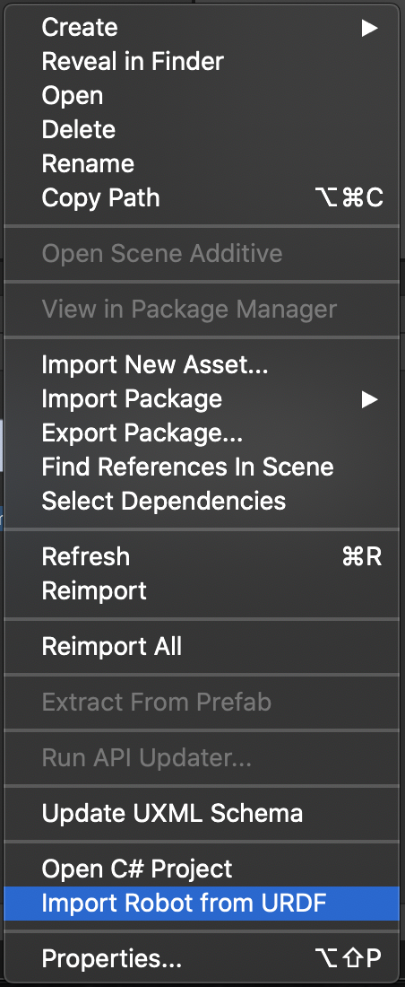Click Delete in the context menu
405x987 pixels.
[202, 130]
